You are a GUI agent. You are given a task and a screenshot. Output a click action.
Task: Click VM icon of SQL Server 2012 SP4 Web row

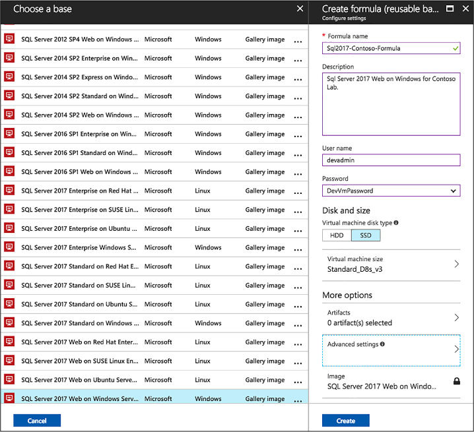[9, 39]
